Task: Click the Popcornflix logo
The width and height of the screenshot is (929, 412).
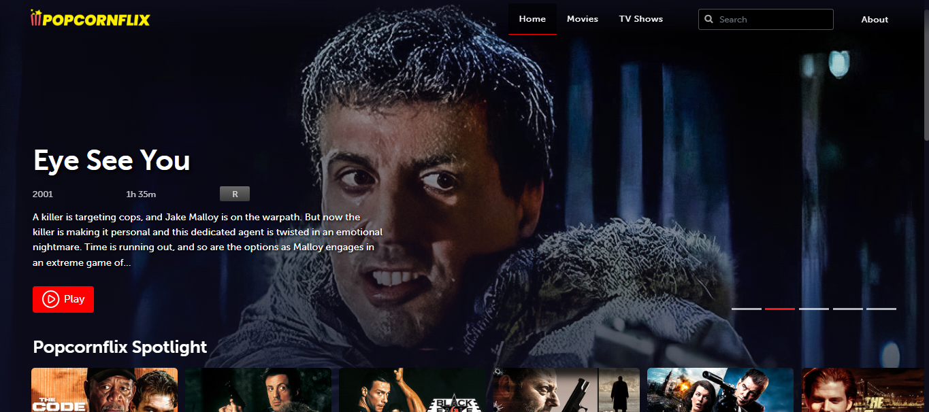Action: tap(90, 18)
